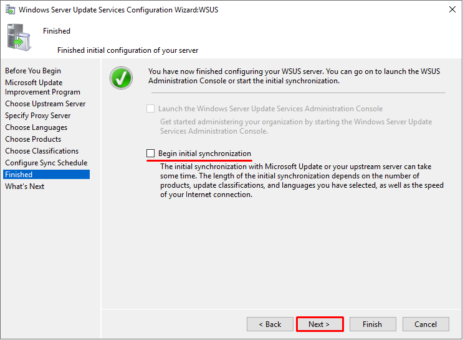Go back with the Back button
Screen dimensions: 463x340
point(270,324)
